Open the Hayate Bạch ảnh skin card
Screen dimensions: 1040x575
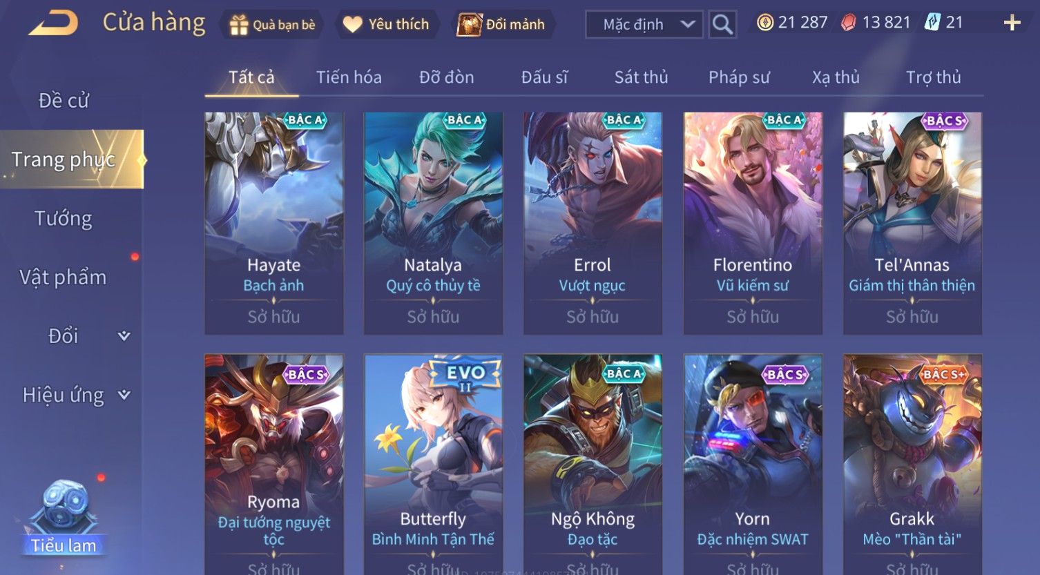click(x=274, y=223)
